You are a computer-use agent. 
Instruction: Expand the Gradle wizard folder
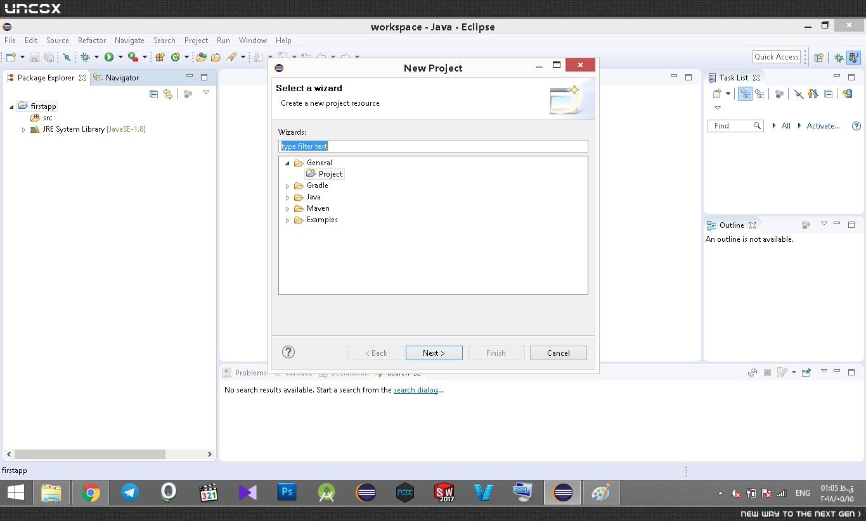click(x=287, y=186)
